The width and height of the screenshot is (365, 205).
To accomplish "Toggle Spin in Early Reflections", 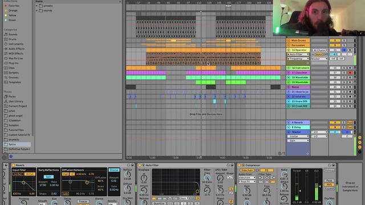I will click(48, 177).
